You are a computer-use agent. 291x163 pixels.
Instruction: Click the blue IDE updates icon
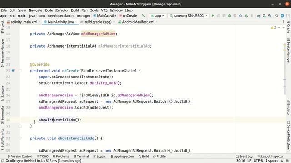point(282,16)
